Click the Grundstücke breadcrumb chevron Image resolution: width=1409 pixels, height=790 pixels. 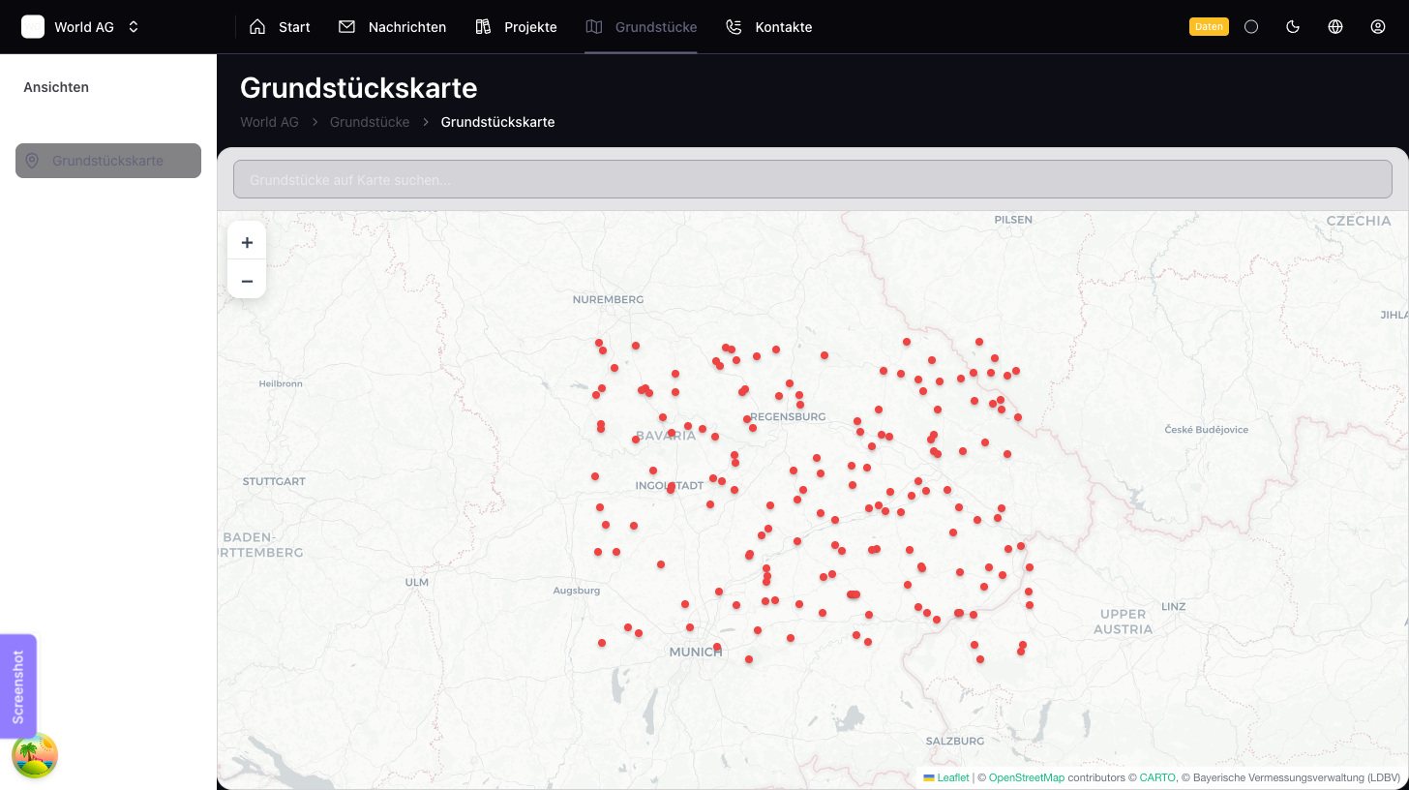click(x=425, y=122)
